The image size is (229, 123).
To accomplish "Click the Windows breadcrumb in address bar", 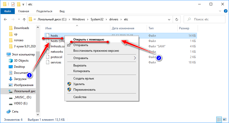I will 78,19.
